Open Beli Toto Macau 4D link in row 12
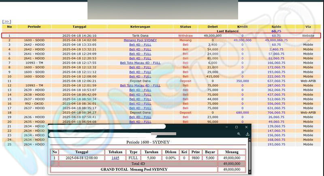Image resolution: width=324 pixels, height=176 pixels. pyautogui.click(x=140, y=85)
